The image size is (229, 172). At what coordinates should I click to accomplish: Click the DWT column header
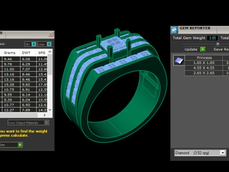pos(28,53)
